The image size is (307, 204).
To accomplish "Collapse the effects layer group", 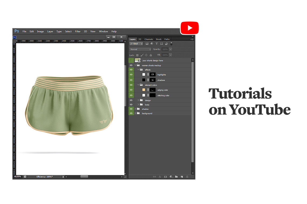I will point(138,70).
